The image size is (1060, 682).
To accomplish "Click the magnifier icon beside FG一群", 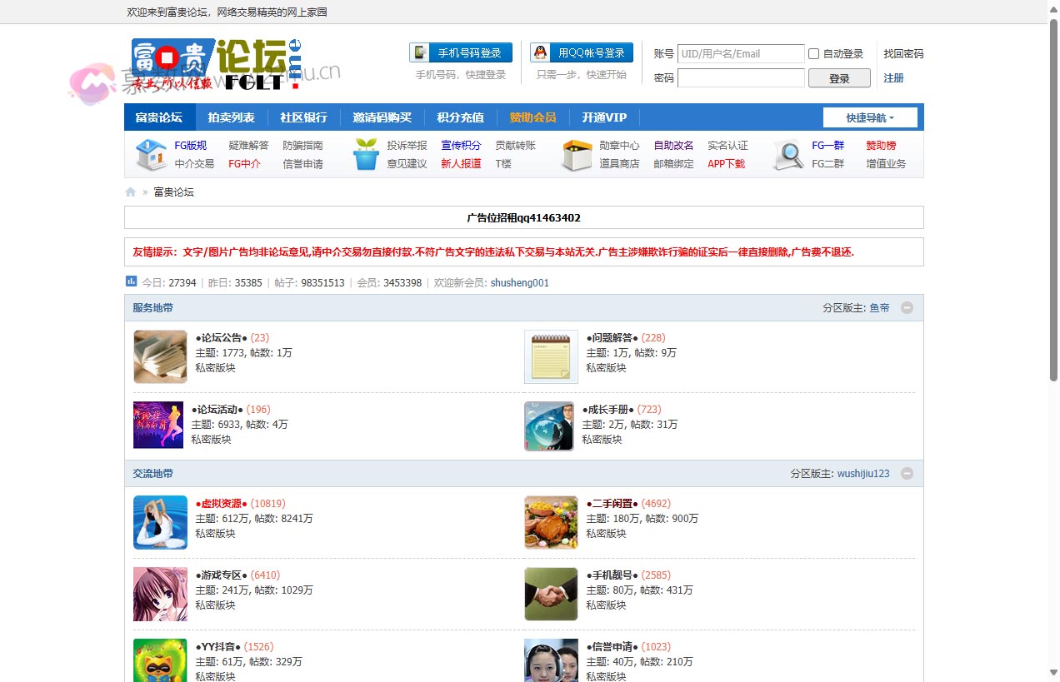I will 787,155.
